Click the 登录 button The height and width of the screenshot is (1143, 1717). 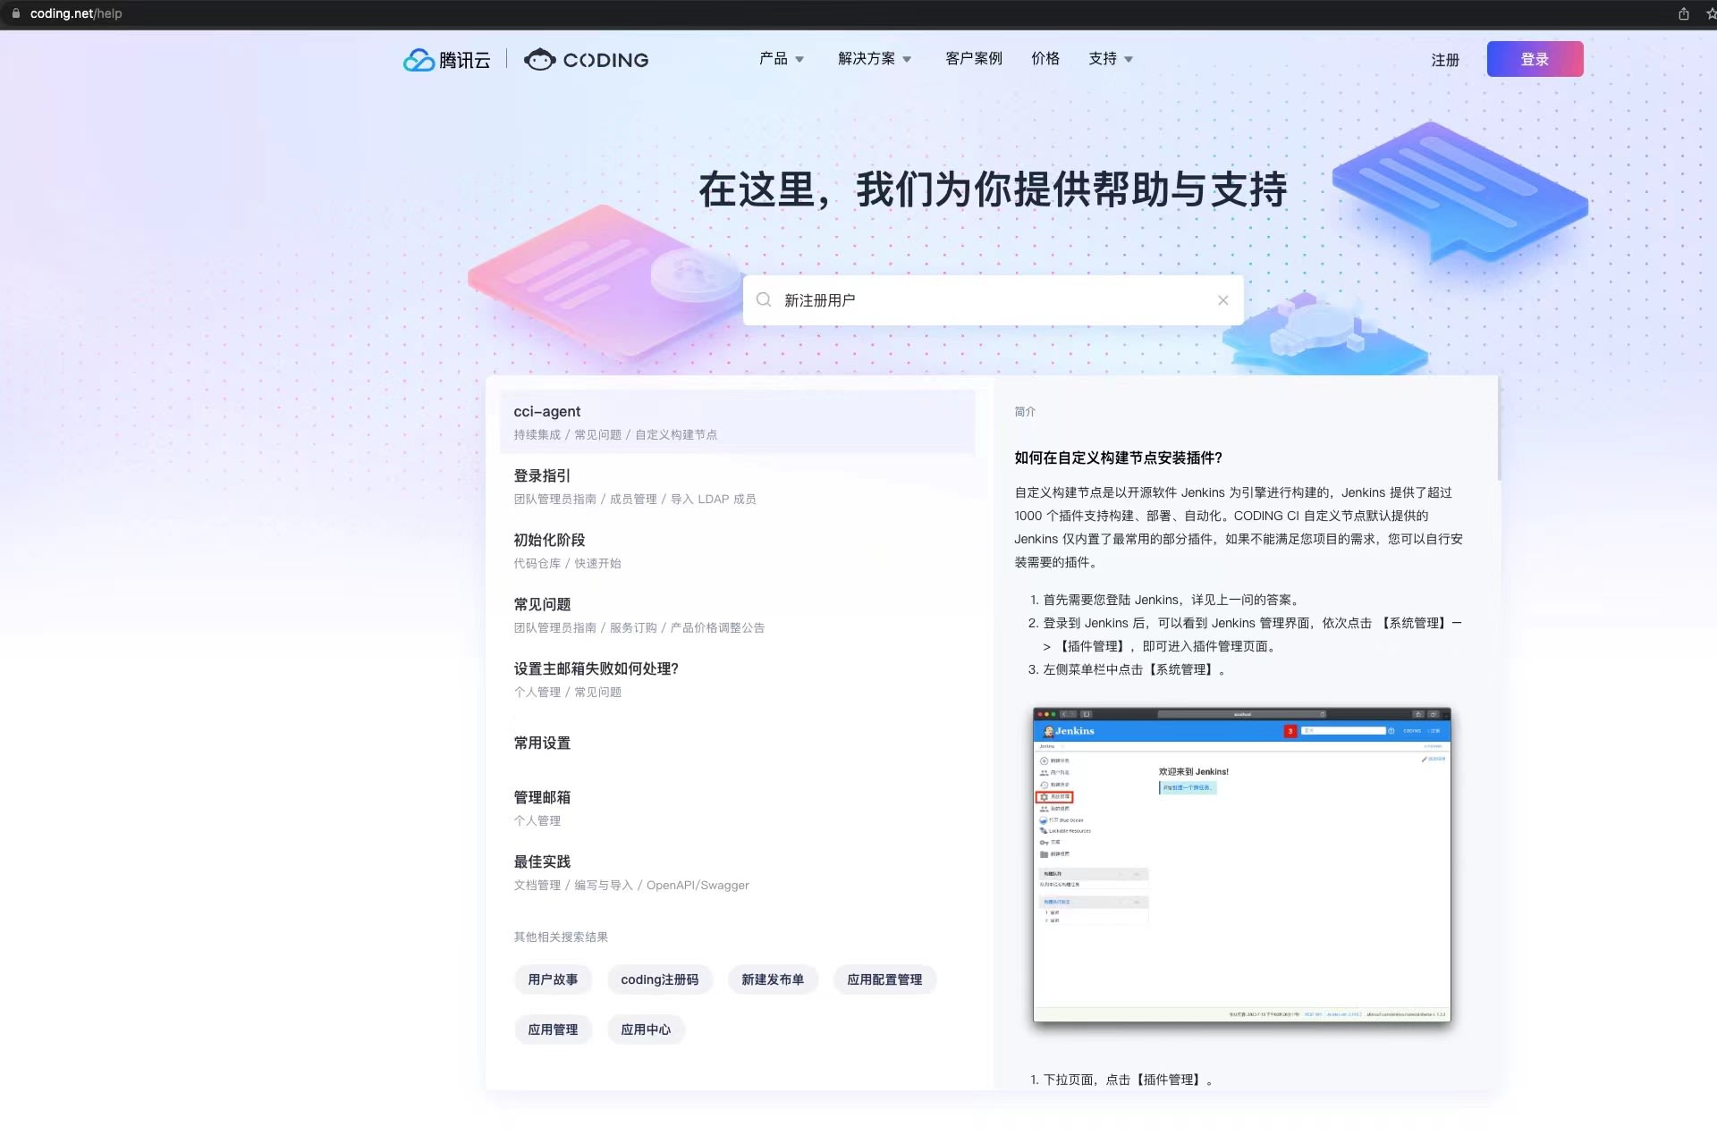click(1533, 59)
